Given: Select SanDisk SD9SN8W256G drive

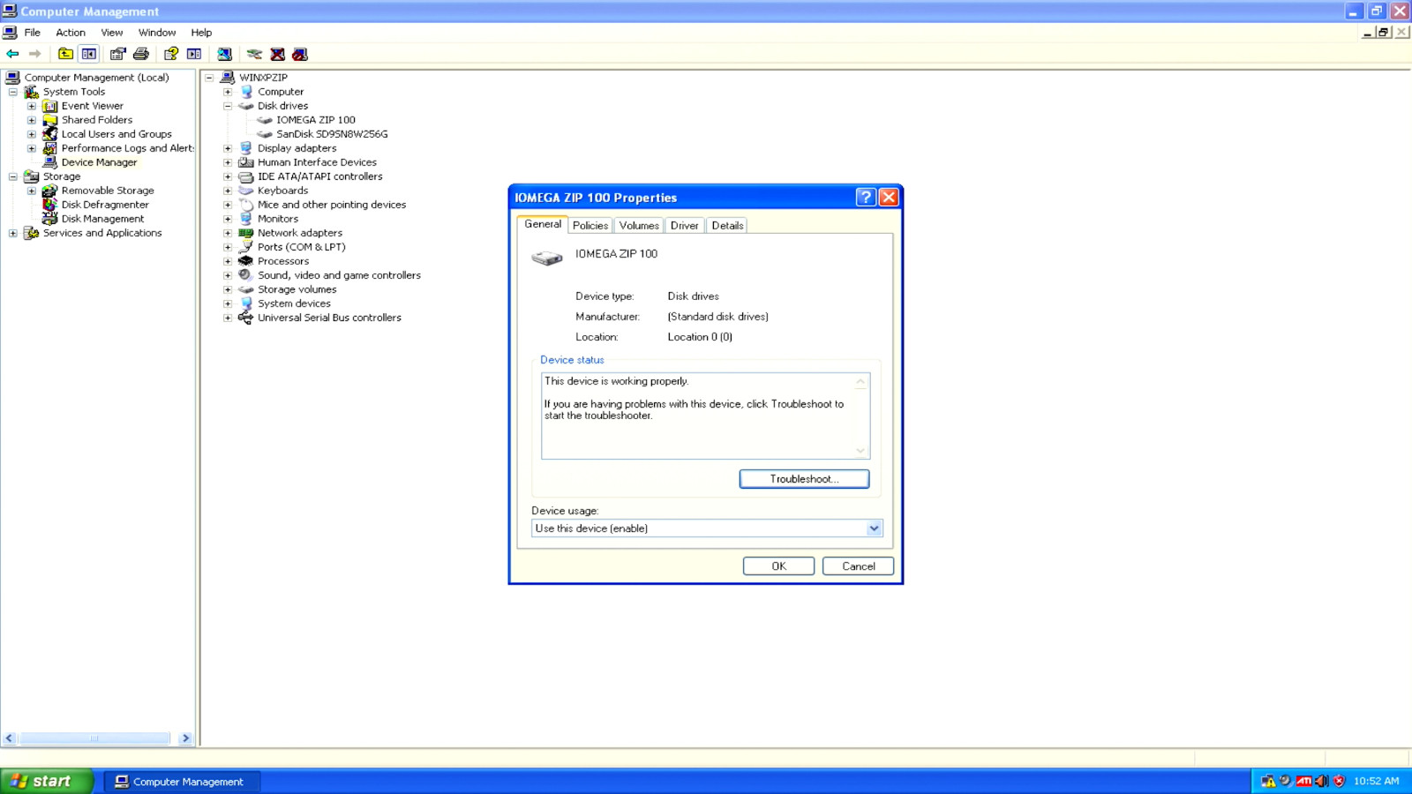Looking at the screenshot, I should point(332,134).
